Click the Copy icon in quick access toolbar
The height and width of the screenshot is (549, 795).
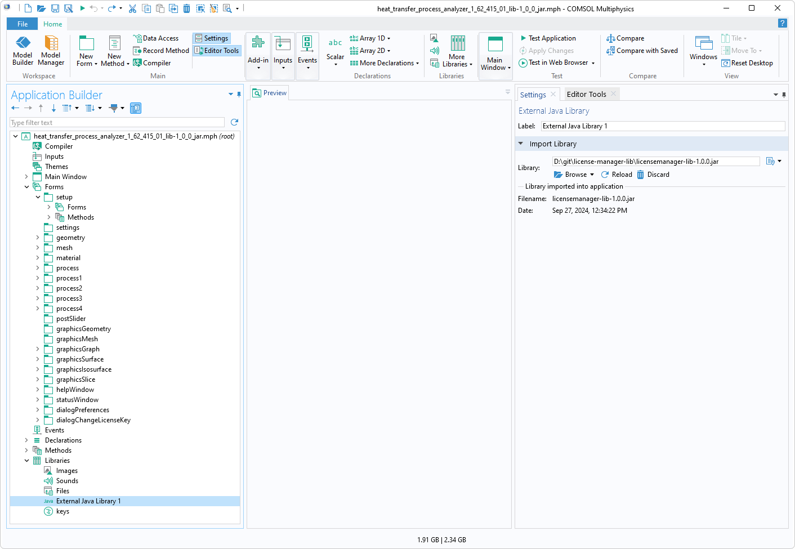pos(146,8)
